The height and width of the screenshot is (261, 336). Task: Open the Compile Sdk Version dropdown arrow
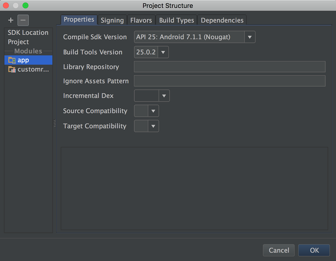[x=249, y=37]
